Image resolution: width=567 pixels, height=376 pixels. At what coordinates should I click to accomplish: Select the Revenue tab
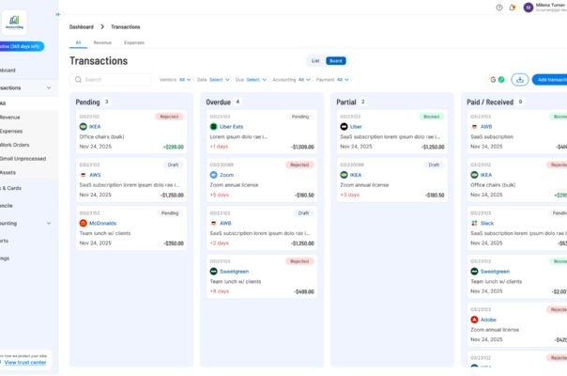coord(102,42)
